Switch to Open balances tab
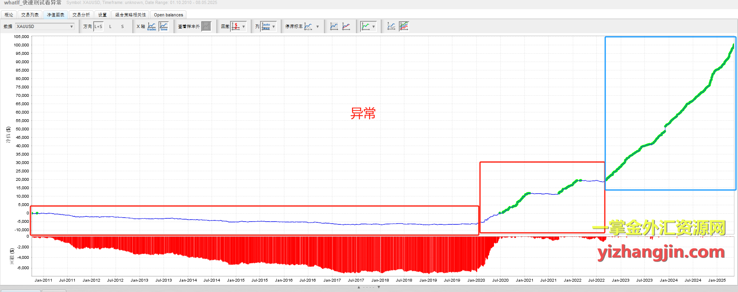This screenshot has width=738, height=292. [x=168, y=15]
